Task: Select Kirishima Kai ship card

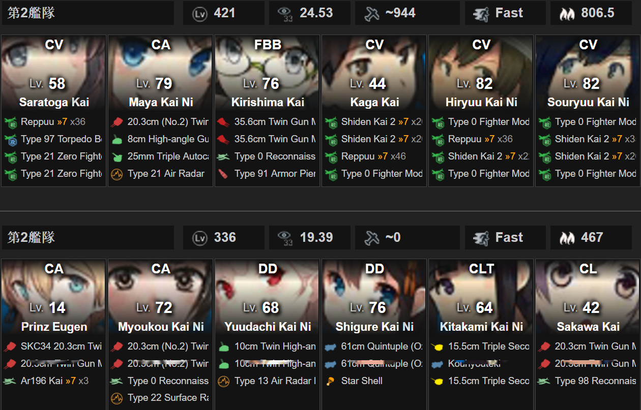Action: [267, 111]
